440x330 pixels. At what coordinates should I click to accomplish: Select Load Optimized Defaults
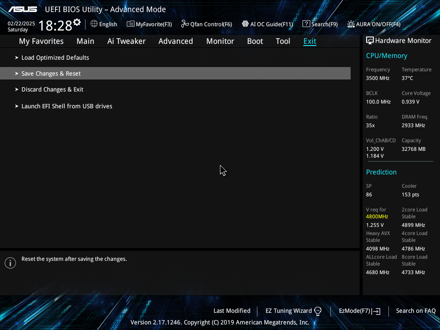[55, 58]
